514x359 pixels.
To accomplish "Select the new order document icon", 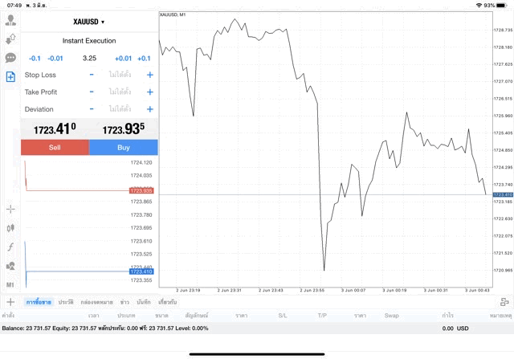I will point(10,76).
